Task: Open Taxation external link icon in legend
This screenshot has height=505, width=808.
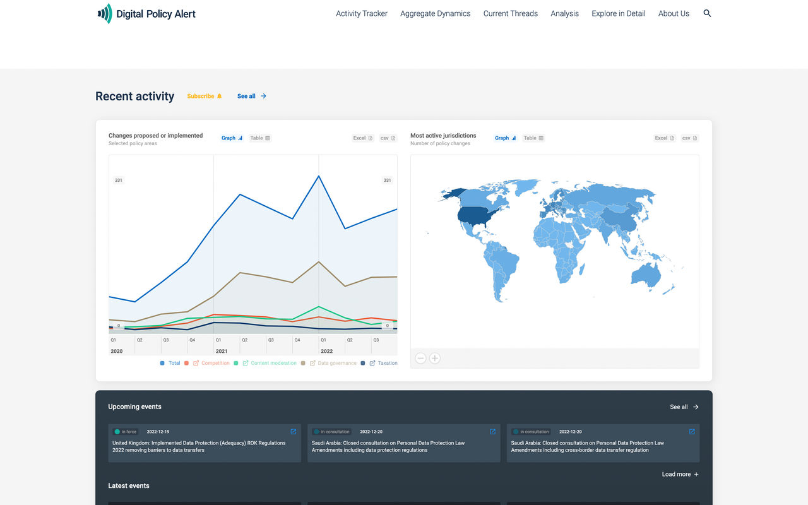Action: coord(372,363)
